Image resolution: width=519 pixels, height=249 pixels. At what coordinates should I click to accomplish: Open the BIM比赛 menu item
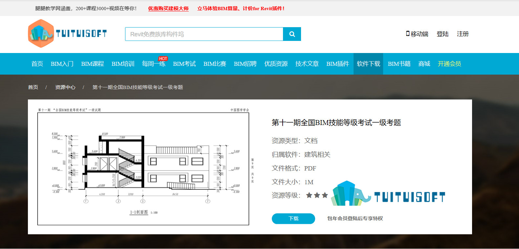(x=215, y=64)
